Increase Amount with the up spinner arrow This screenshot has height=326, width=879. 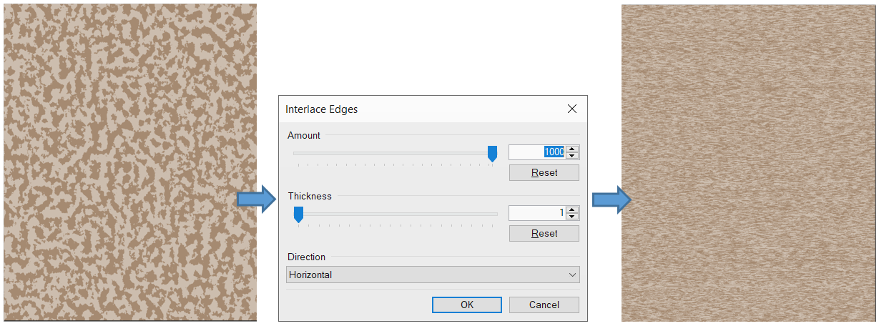(x=572, y=149)
